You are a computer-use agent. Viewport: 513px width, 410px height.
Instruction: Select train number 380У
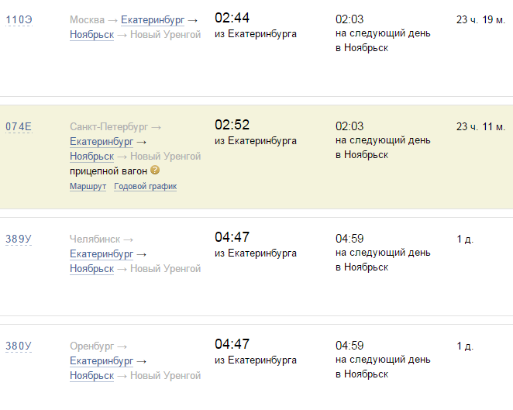[19, 346]
